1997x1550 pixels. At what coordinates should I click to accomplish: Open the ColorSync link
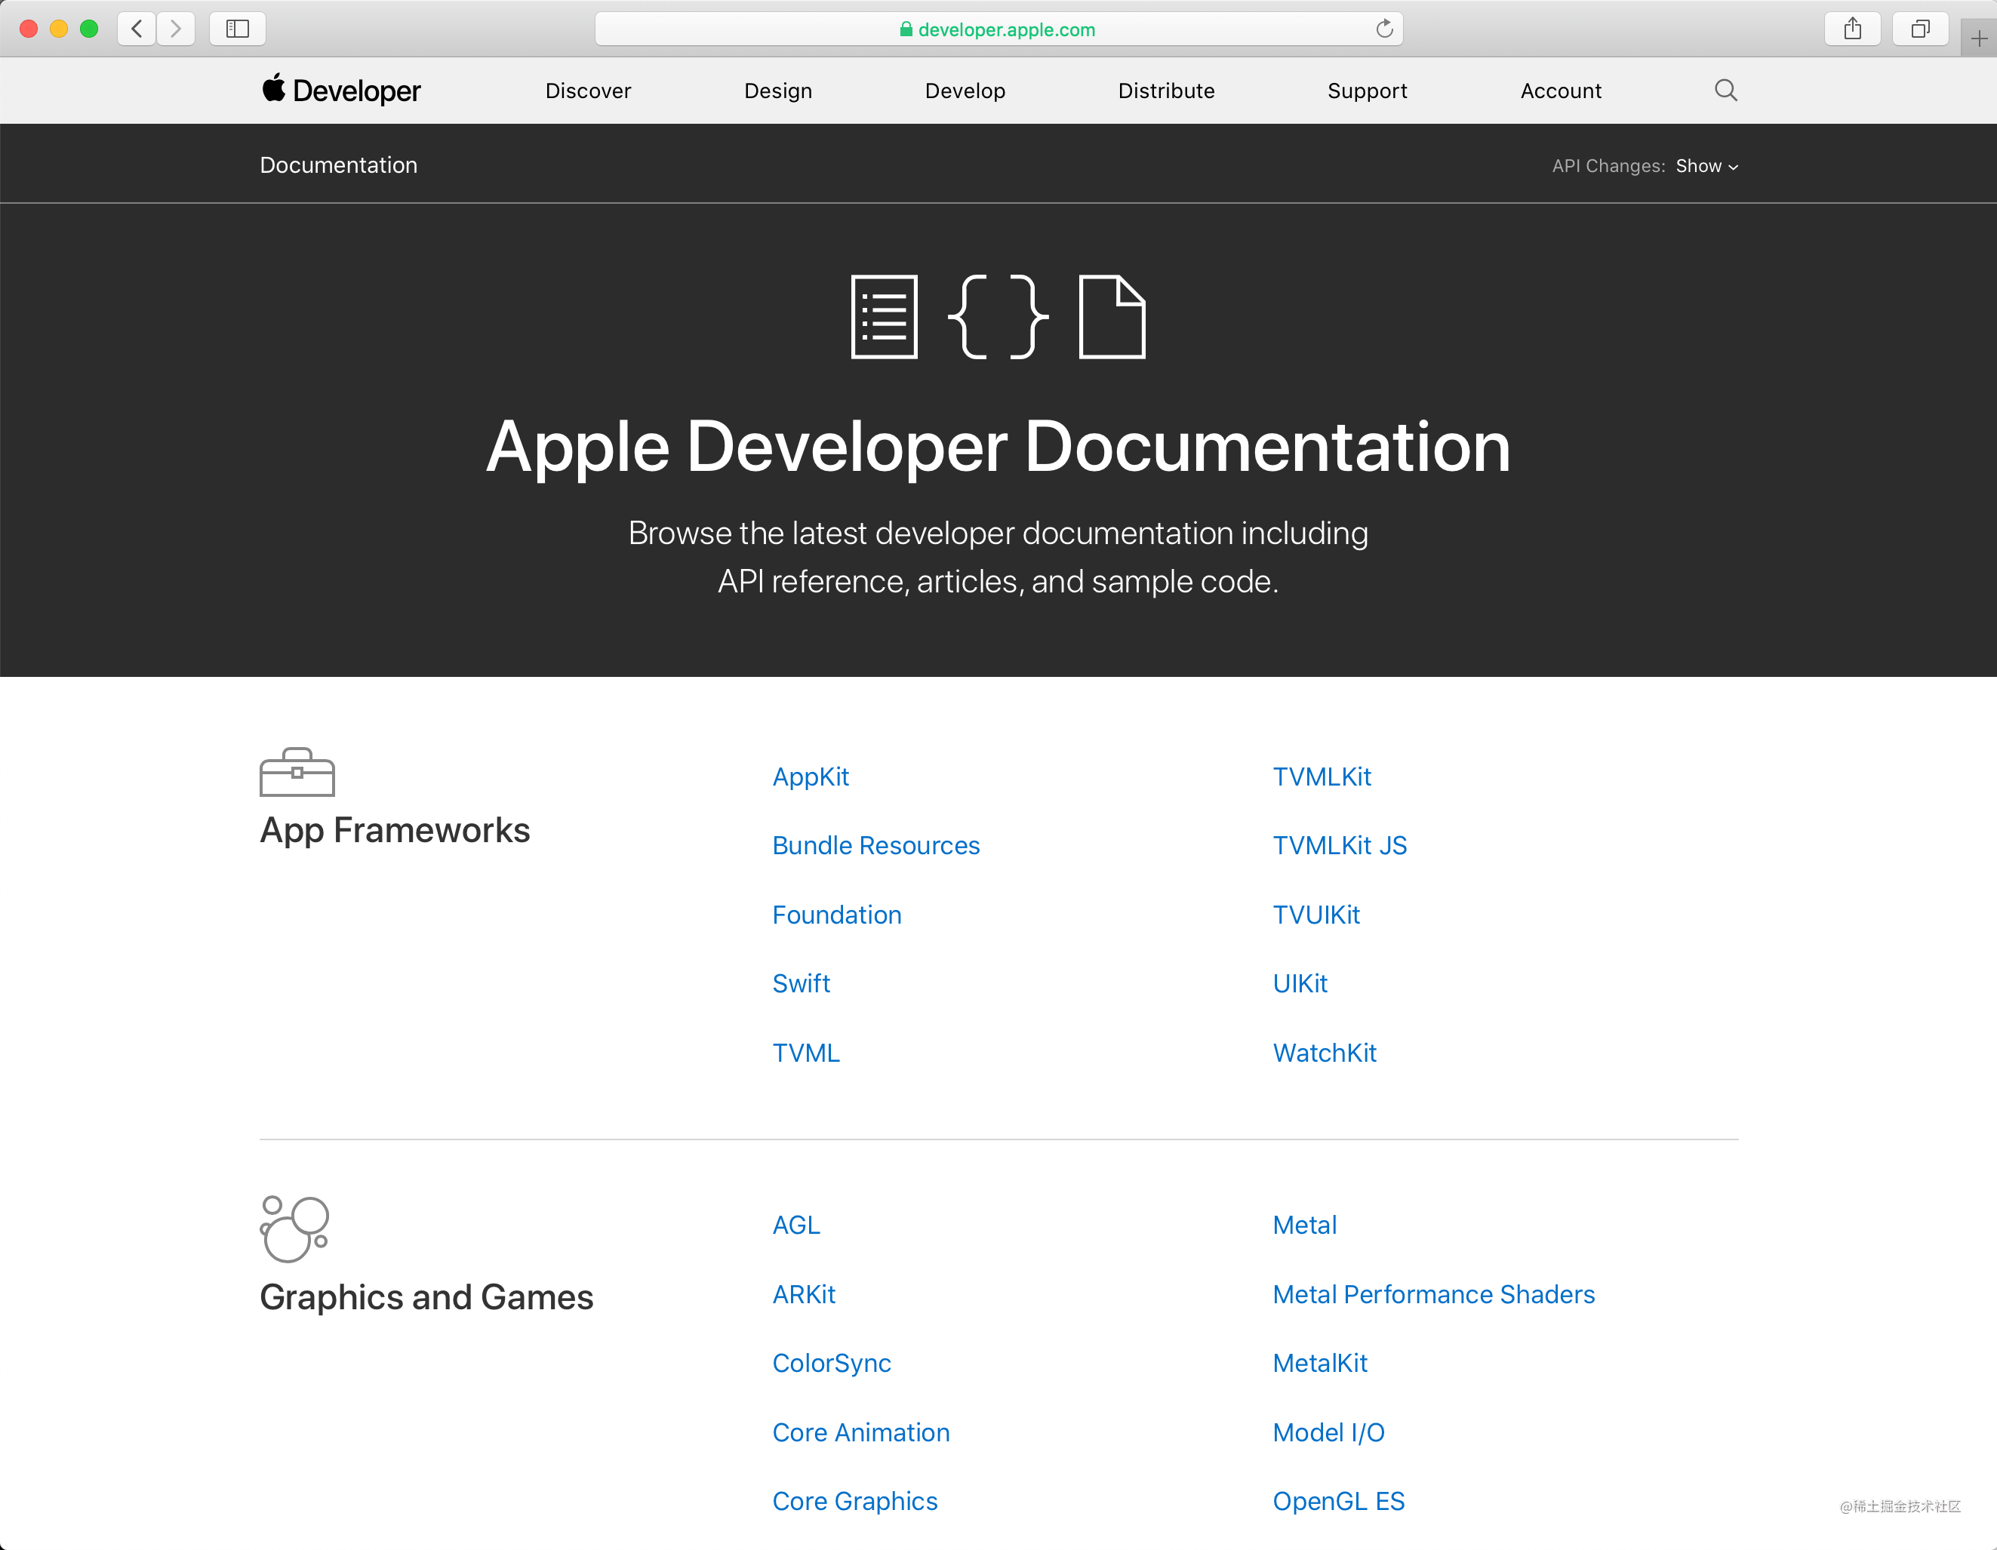point(831,1363)
